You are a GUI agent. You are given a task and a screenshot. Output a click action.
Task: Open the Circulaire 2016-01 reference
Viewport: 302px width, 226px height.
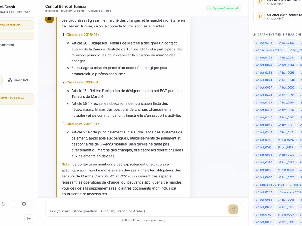point(82,35)
